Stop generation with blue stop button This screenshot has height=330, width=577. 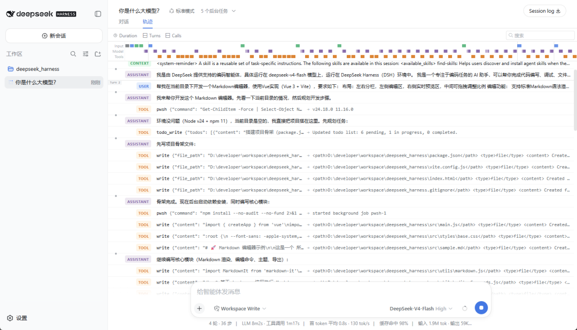481,308
